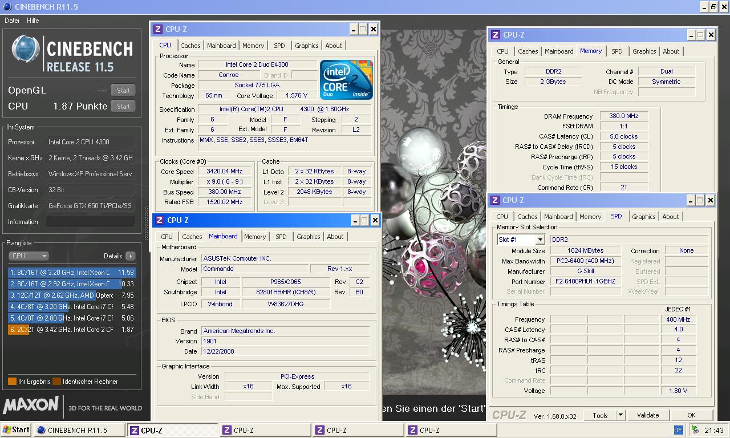The image size is (730, 438).
Task: Click the Core Speed value 3420.04 MHz
Action: (224, 171)
